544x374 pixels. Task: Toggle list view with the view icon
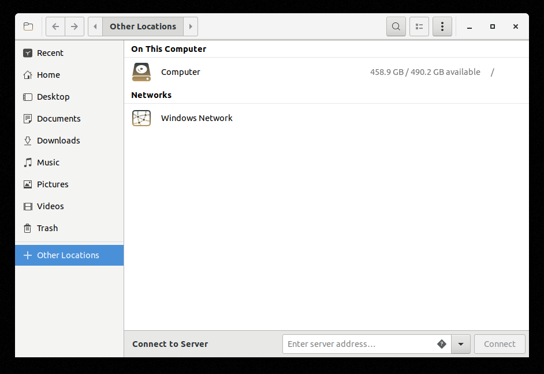pyautogui.click(x=419, y=27)
